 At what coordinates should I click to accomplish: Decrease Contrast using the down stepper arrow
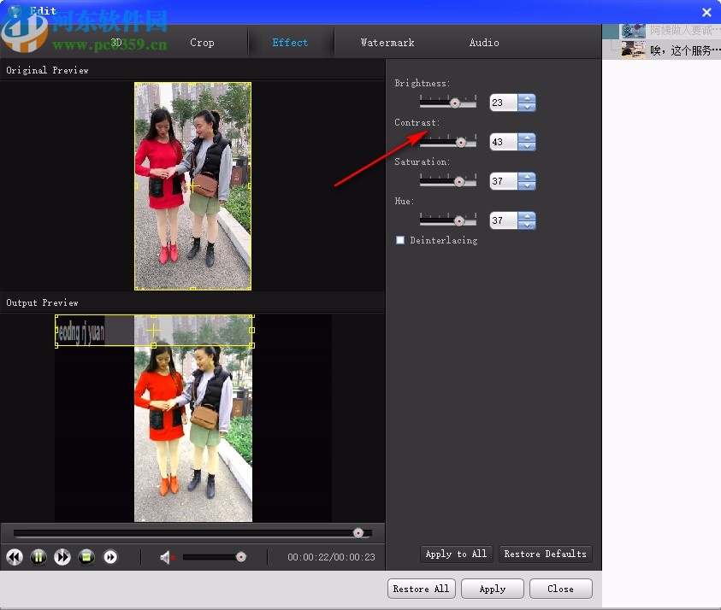tap(528, 146)
